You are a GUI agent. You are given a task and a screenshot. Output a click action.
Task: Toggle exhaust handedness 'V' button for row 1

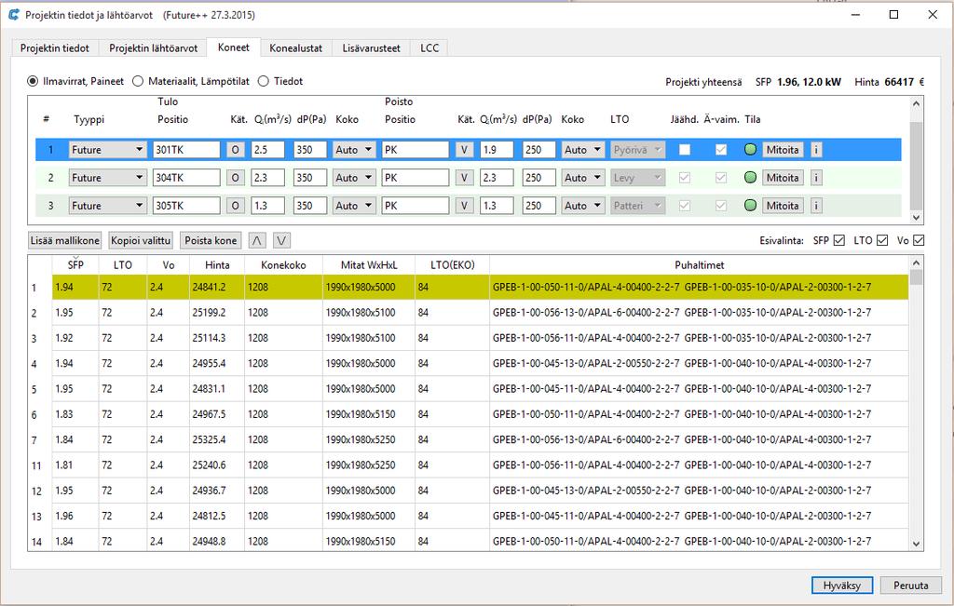464,150
